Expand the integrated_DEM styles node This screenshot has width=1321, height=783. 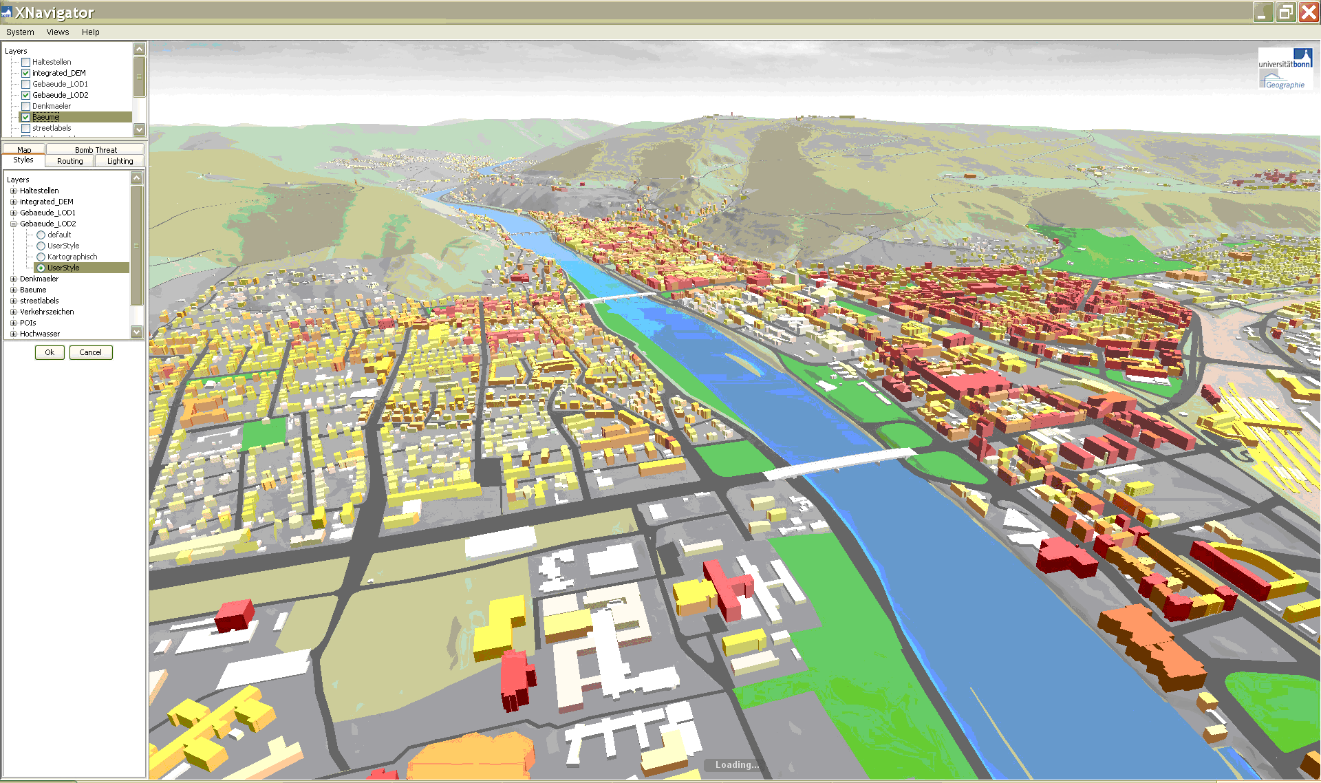tap(13, 202)
